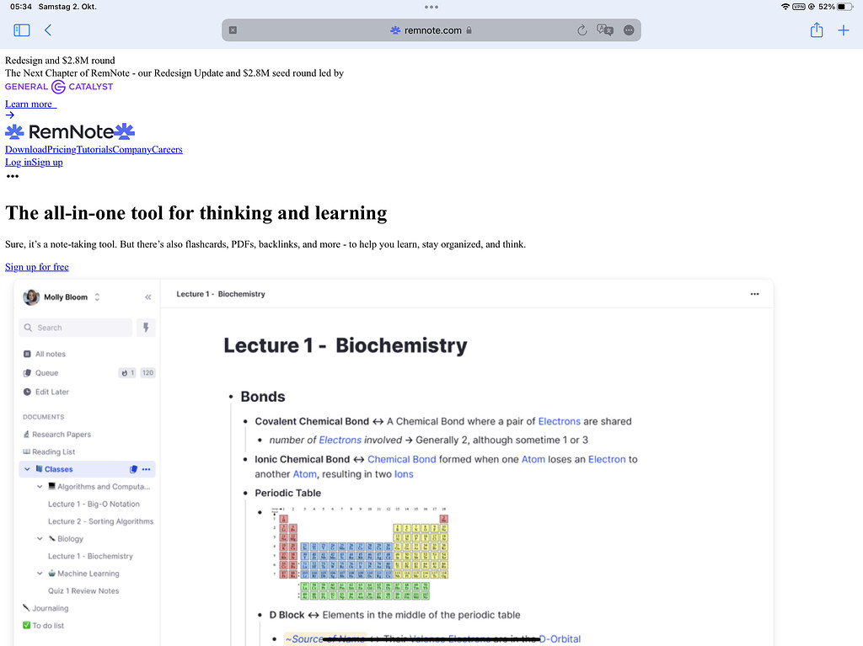Screen dimensions: 863x646
Task: Open the Queue flashcard icon in the sidebar
Action: tap(29, 372)
